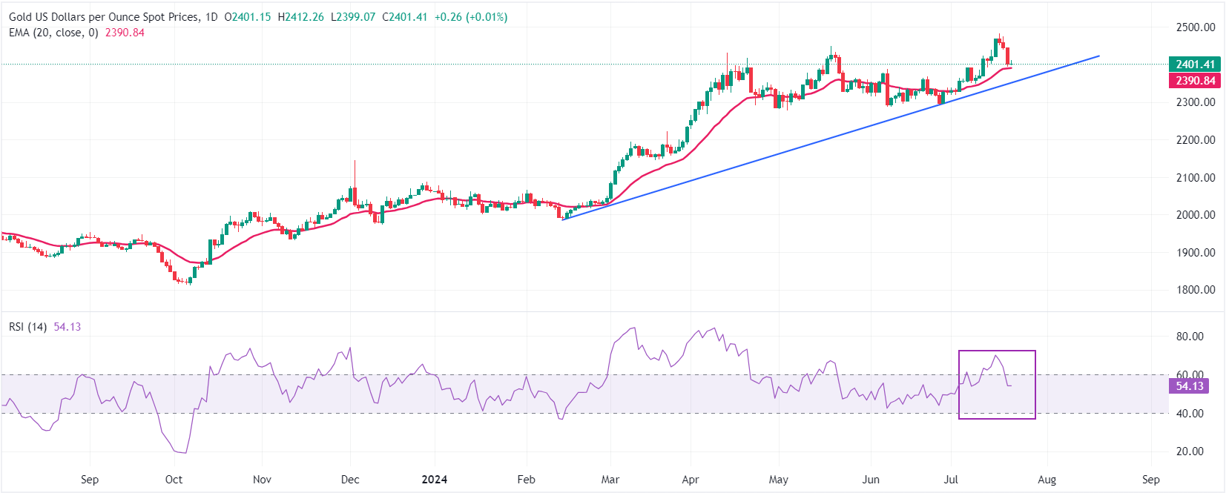
Task: Click the 2500.00 price axis label
Action: tap(1195, 27)
